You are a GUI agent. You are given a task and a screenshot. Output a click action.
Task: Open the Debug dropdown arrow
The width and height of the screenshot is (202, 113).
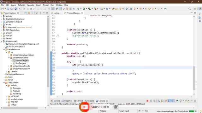coord(81,9)
